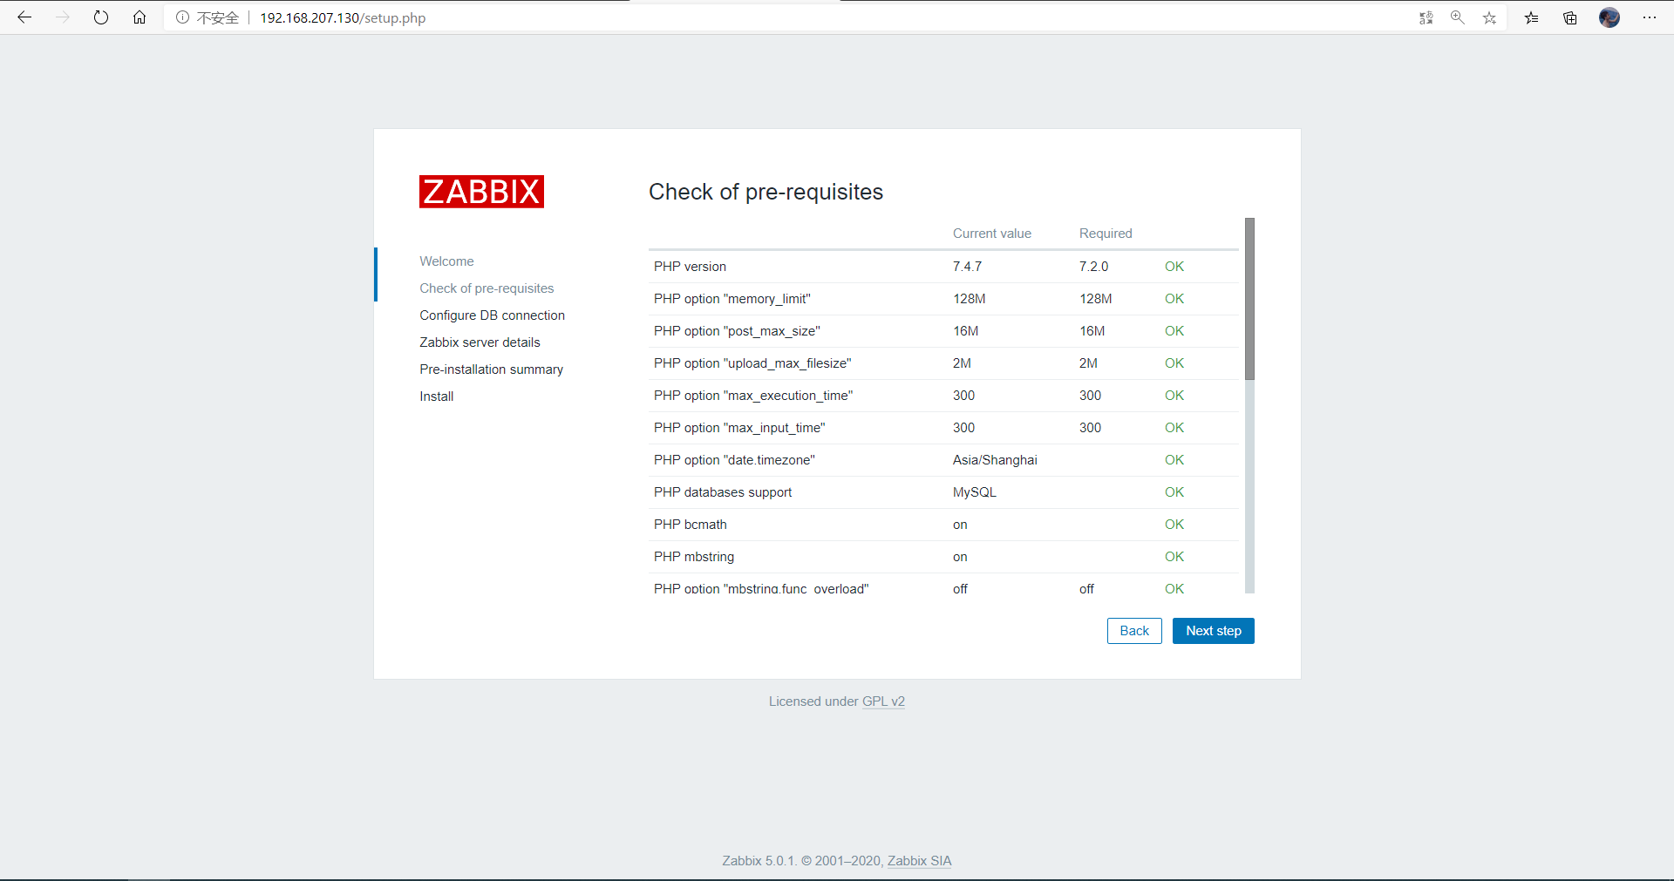The height and width of the screenshot is (881, 1674).
Task: Go back with the browser back arrow
Action: (24, 17)
